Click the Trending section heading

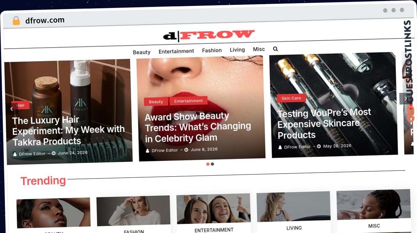[43, 181]
